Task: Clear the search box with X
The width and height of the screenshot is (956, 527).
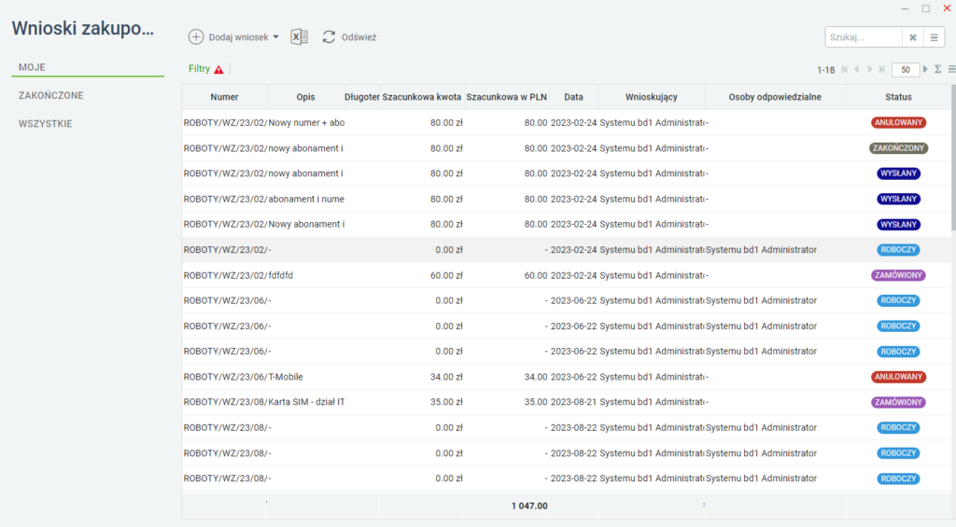Action: pos(913,37)
